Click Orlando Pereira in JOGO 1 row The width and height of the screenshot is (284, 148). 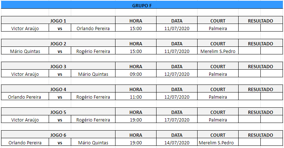[x=93, y=28]
